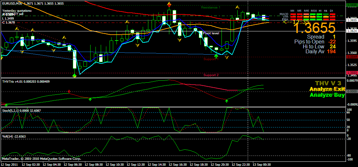Click the Resistance 1 level label
The height and width of the screenshot is (167, 358).
[x=211, y=8]
